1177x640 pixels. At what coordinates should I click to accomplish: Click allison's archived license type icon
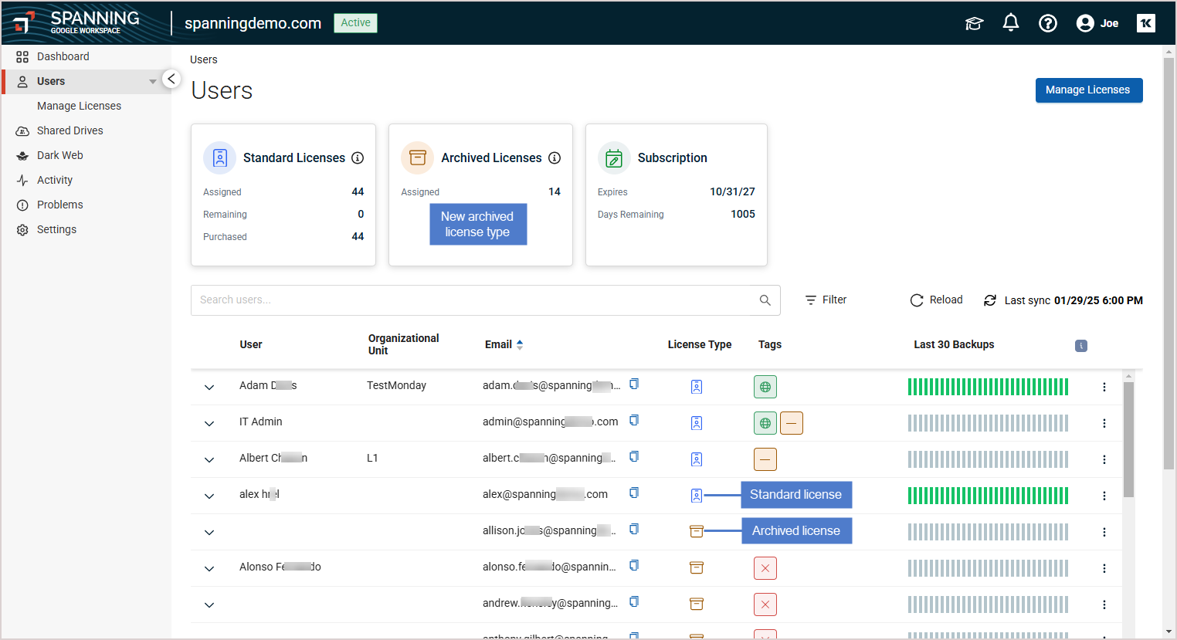697,531
